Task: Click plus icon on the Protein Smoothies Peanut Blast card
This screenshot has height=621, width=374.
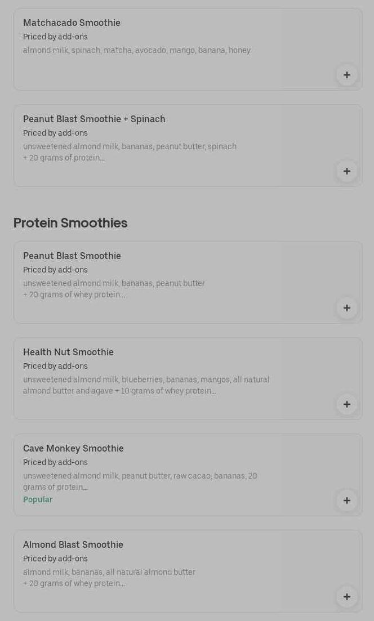Action: tap(346, 308)
